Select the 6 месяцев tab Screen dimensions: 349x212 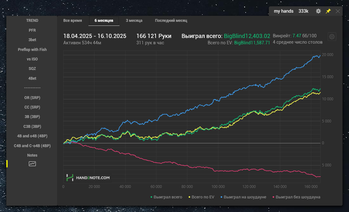click(x=104, y=20)
